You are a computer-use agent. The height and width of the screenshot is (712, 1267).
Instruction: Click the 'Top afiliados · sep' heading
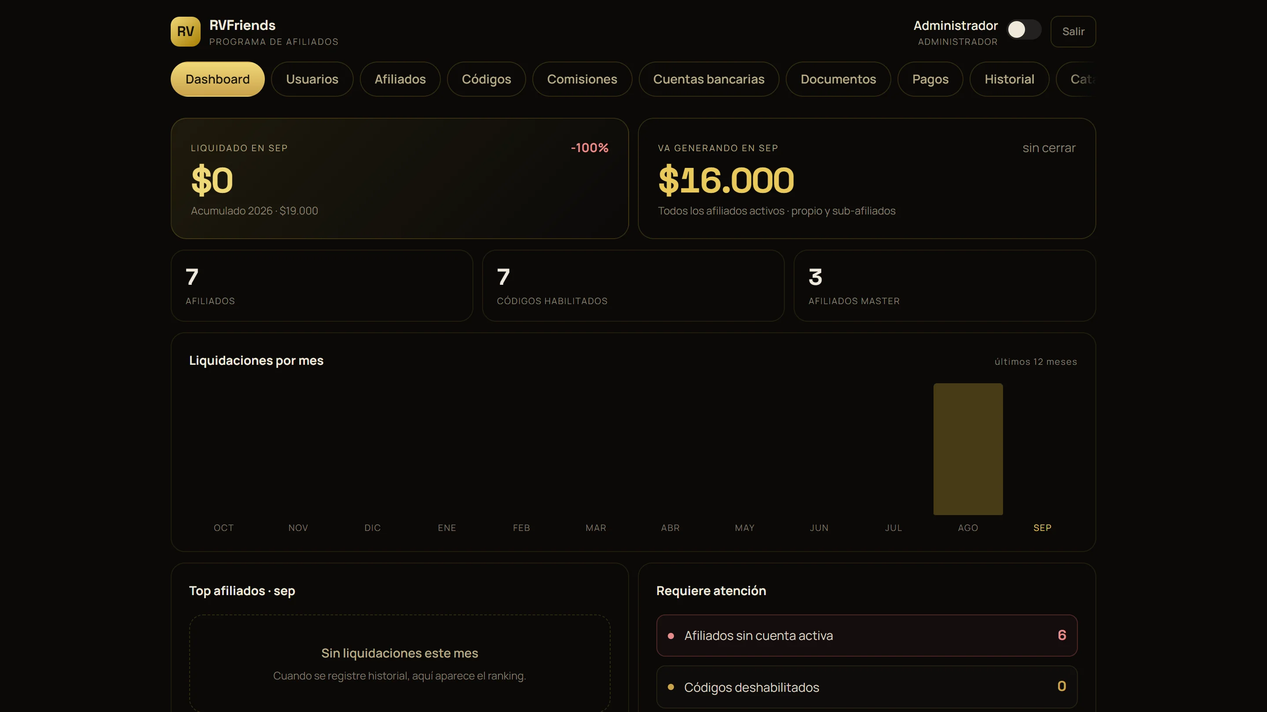tap(242, 591)
